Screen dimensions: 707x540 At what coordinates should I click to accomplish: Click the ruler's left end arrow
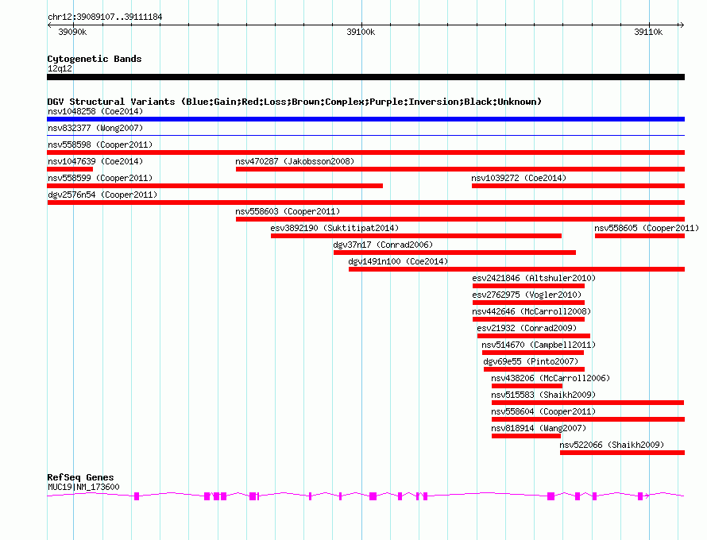point(49,25)
